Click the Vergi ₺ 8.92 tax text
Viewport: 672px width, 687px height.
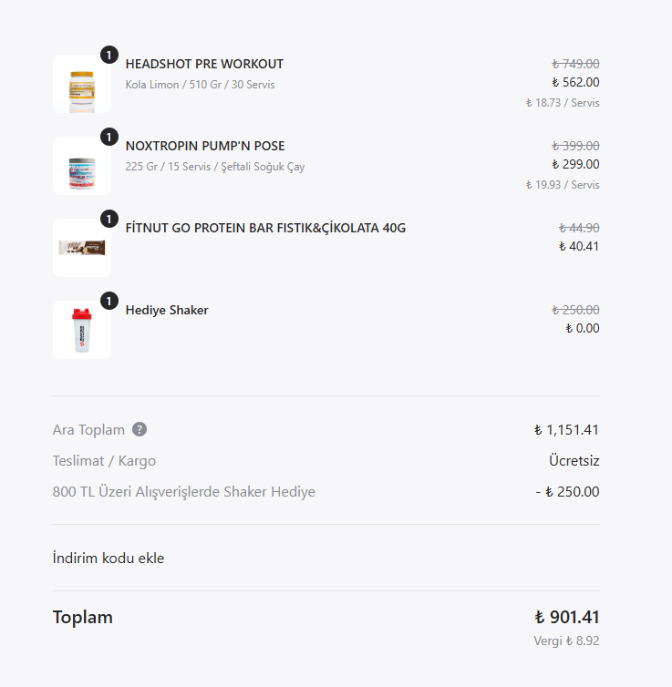click(566, 641)
